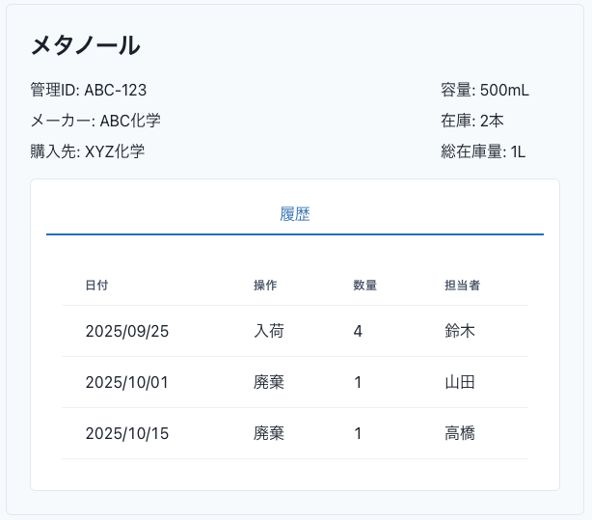Image resolution: width=592 pixels, height=520 pixels.
Task: Click the 担当者 column header
Action: point(462,286)
